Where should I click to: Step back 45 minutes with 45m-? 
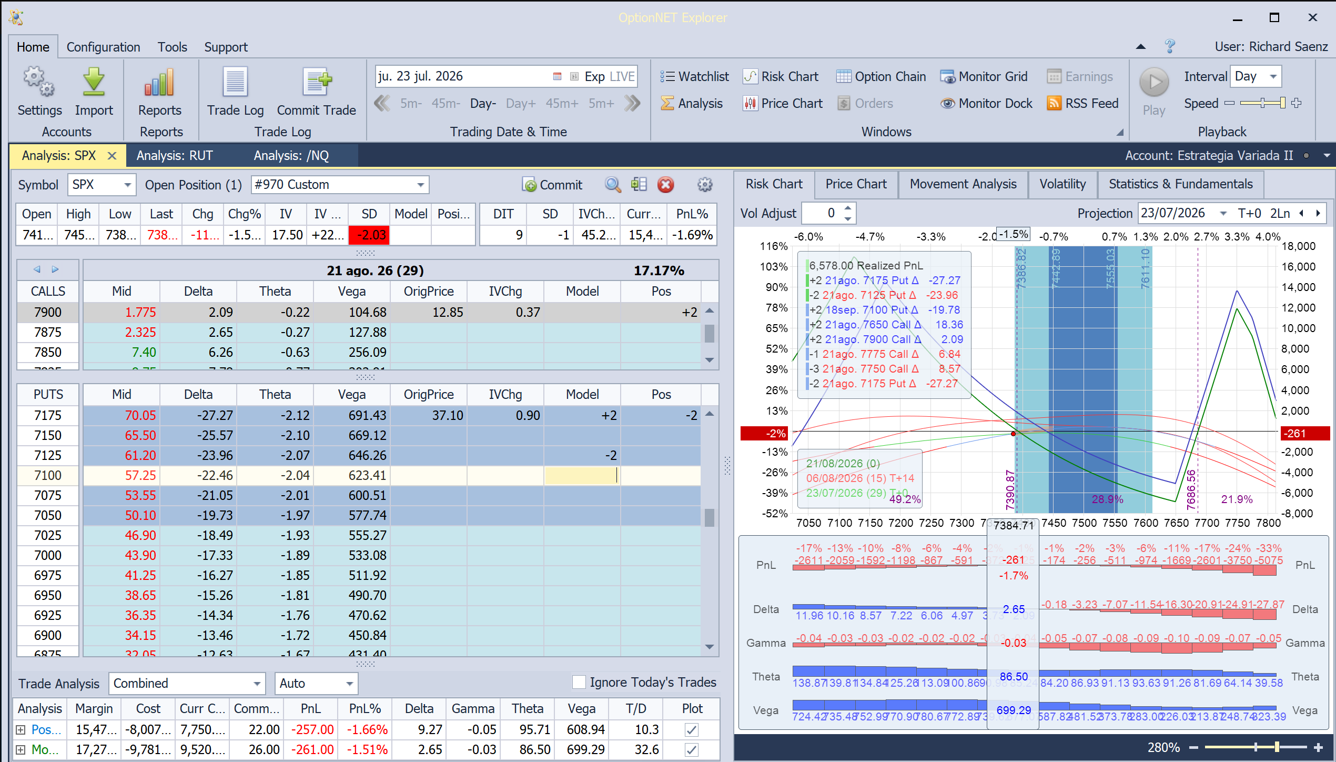point(446,103)
